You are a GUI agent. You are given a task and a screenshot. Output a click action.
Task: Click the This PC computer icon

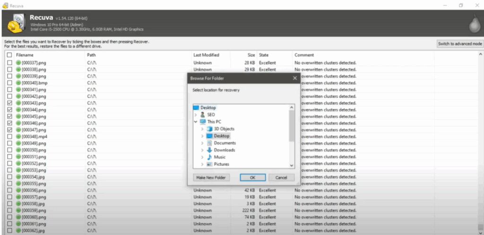pyautogui.click(x=203, y=122)
